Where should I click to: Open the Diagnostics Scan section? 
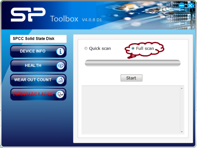click(x=38, y=94)
